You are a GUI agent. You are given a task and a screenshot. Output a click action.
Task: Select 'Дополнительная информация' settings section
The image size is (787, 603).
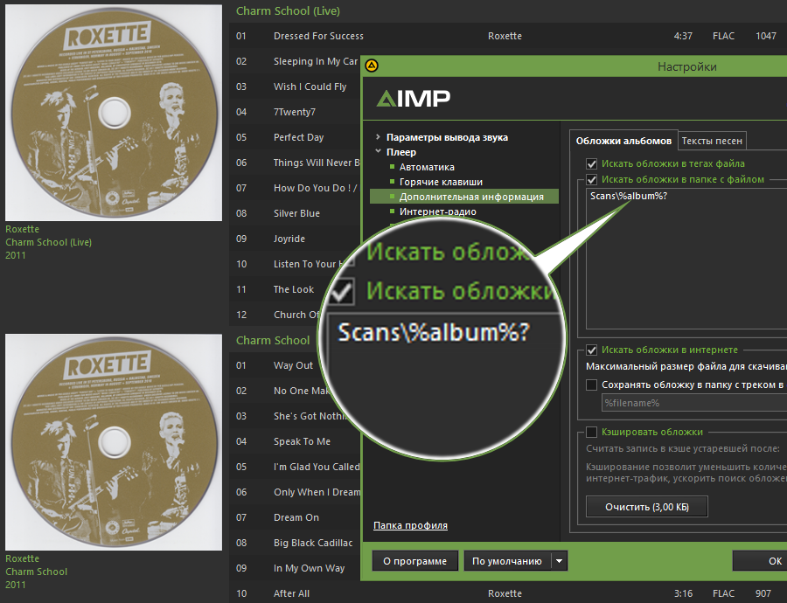(464, 197)
